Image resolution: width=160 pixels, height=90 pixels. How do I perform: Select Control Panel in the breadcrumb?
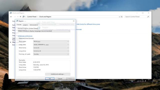coord(32,17)
